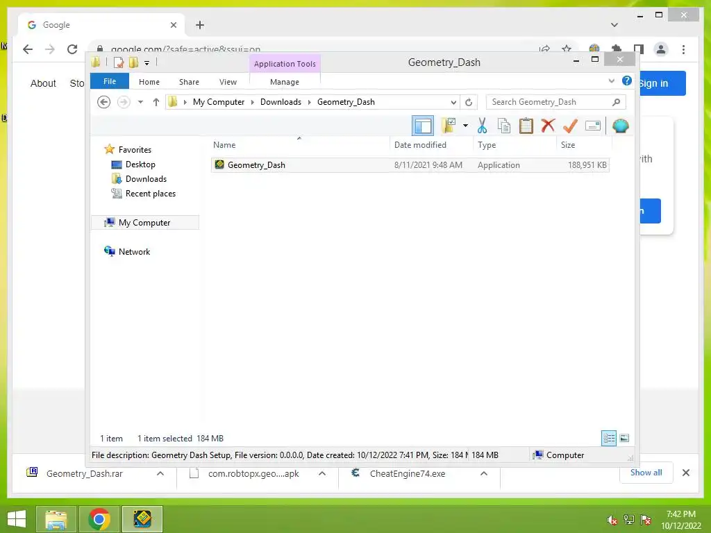Click the new folder quick access icon
The width and height of the screenshot is (711, 533).
134,62
